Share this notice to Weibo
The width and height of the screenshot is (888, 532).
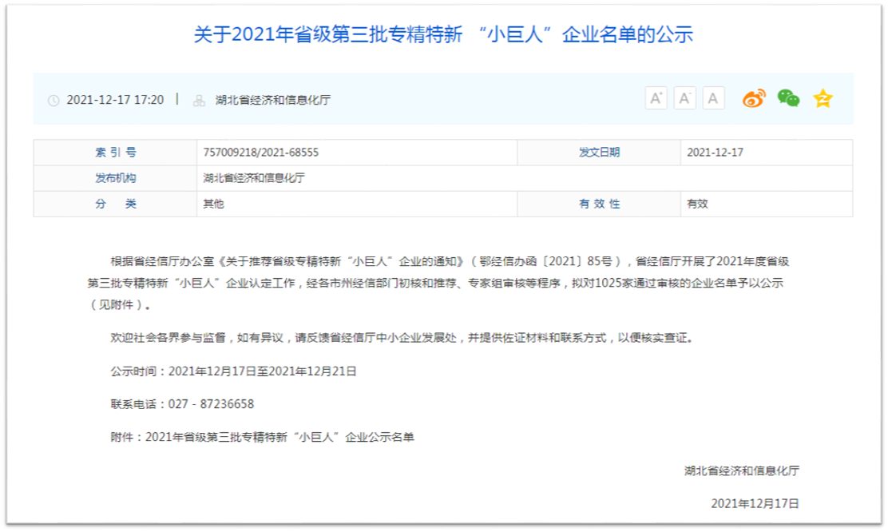(x=754, y=98)
